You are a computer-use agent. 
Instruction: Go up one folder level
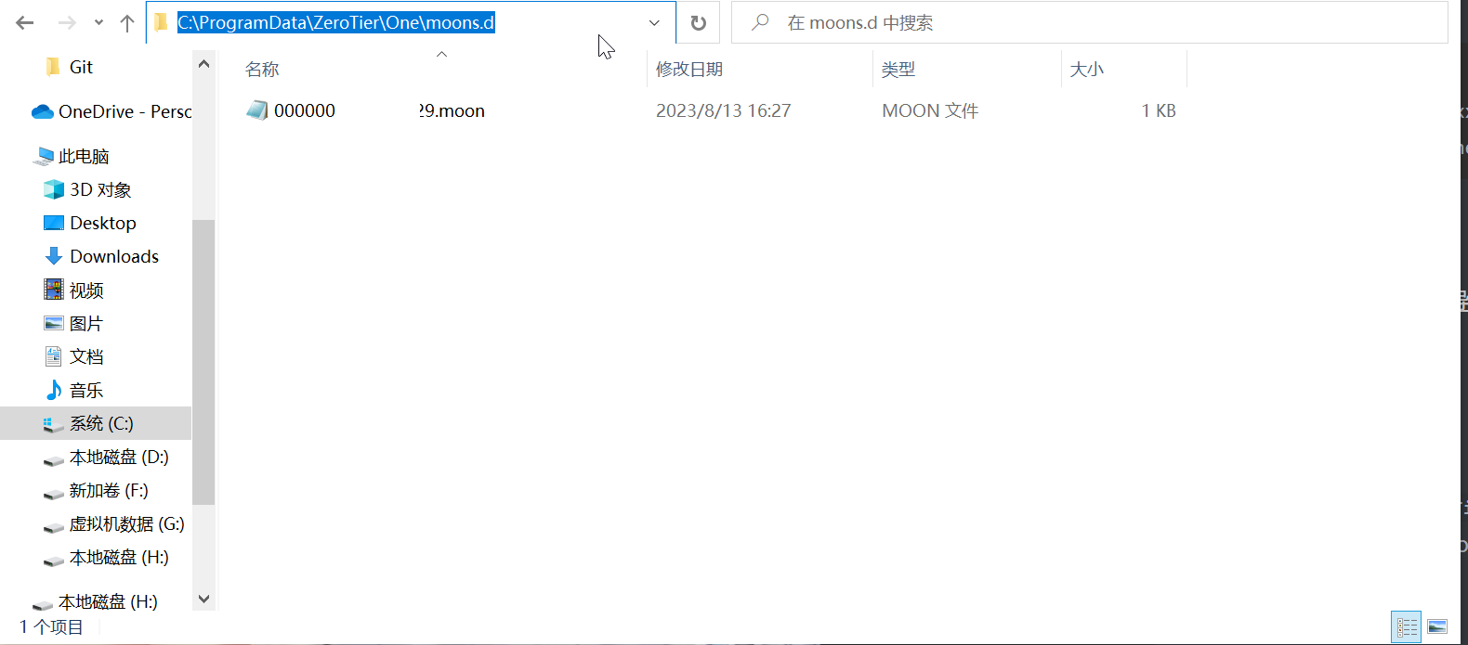(127, 23)
